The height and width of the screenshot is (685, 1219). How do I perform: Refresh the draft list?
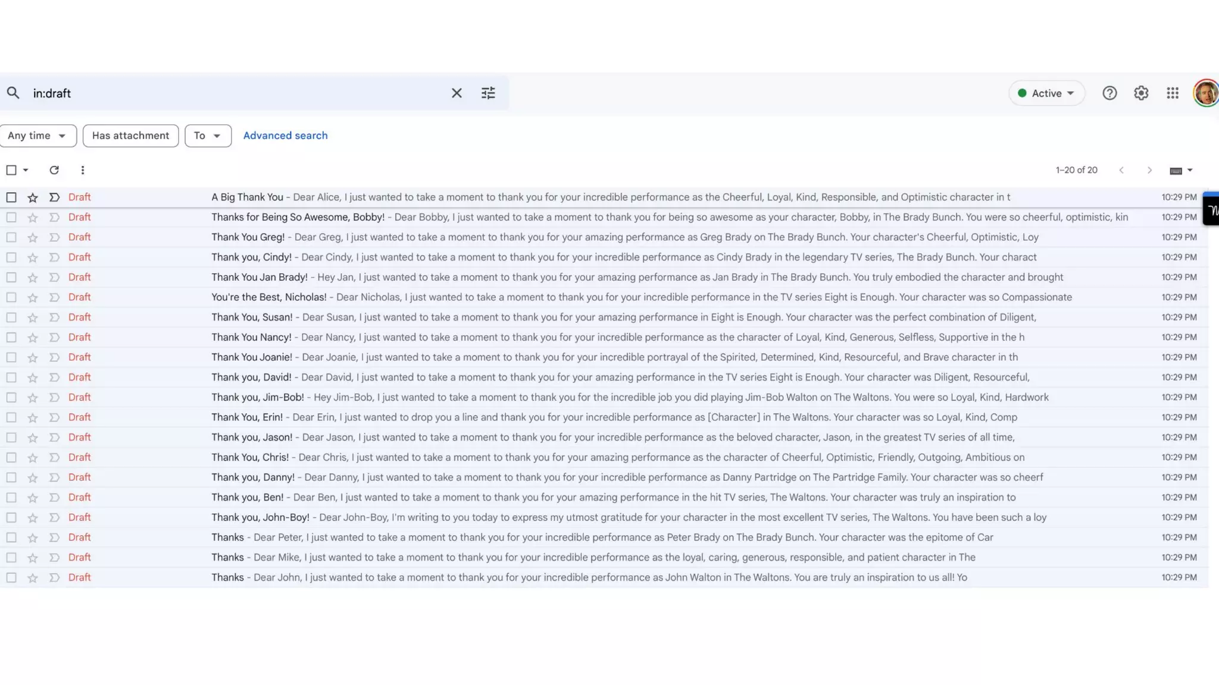[54, 170]
